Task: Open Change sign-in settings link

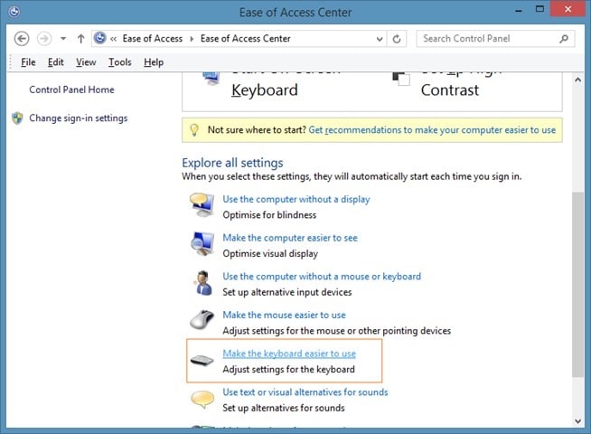Action: [79, 118]
